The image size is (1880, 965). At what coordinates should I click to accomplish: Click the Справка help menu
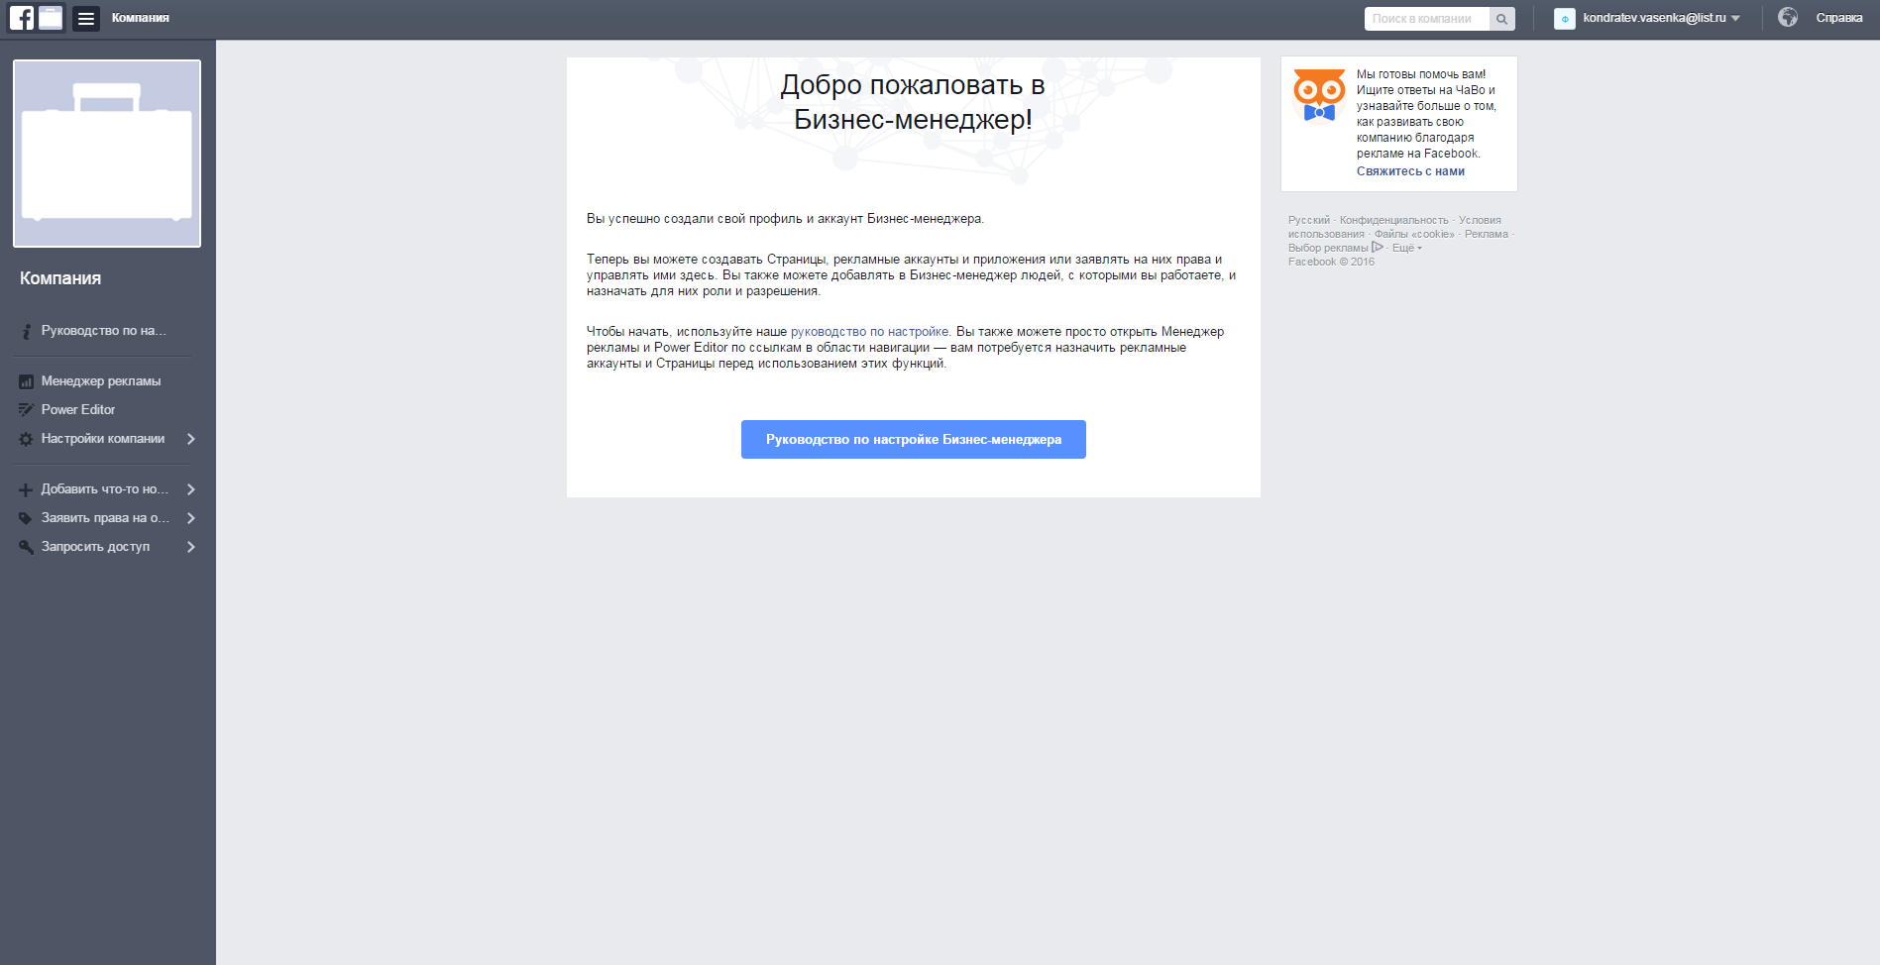coord(1839,18)
